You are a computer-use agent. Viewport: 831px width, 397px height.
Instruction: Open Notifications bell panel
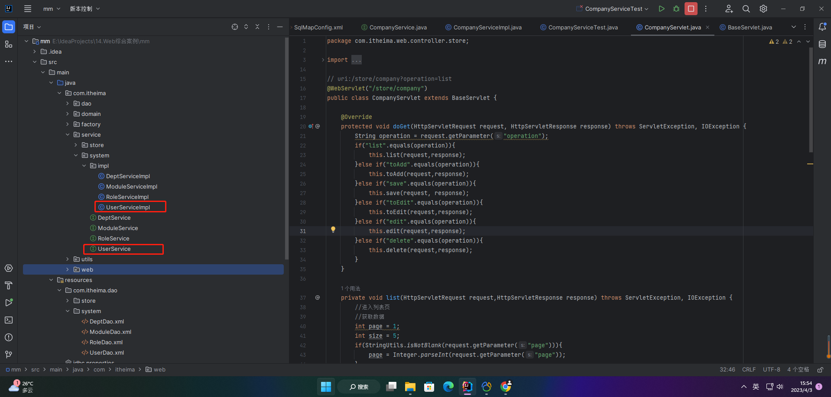822,27
